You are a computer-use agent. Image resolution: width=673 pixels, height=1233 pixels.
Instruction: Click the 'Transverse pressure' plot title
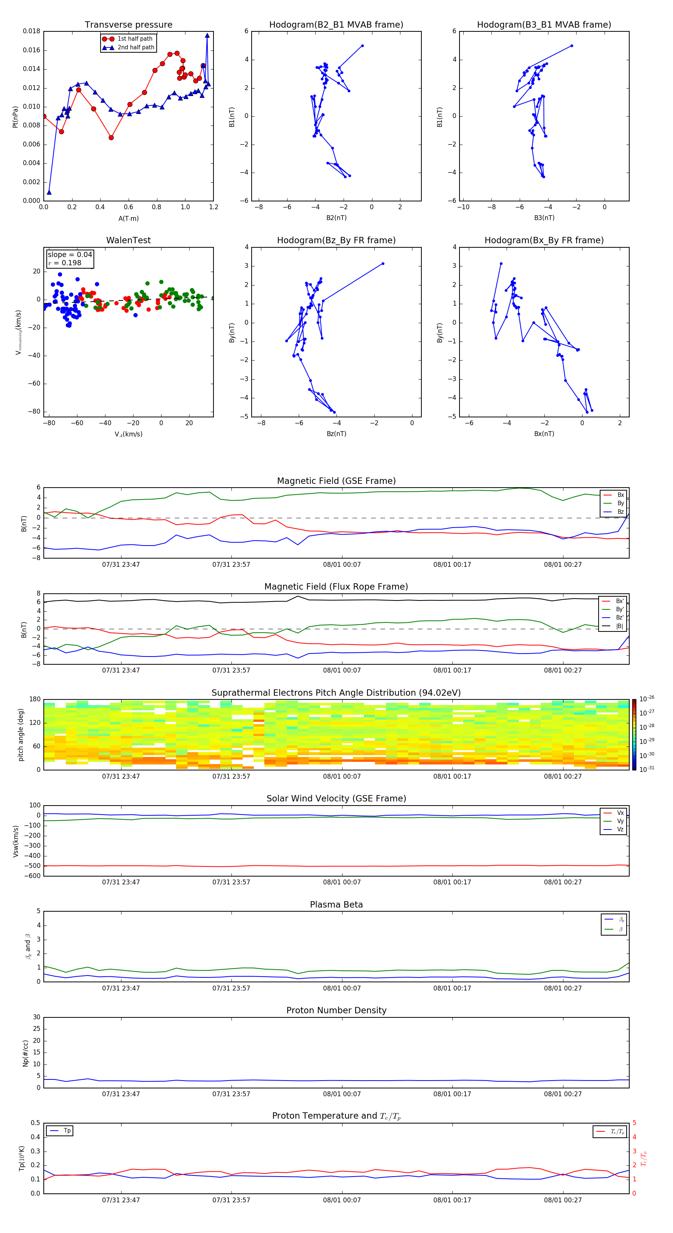(x=128, y=24)
